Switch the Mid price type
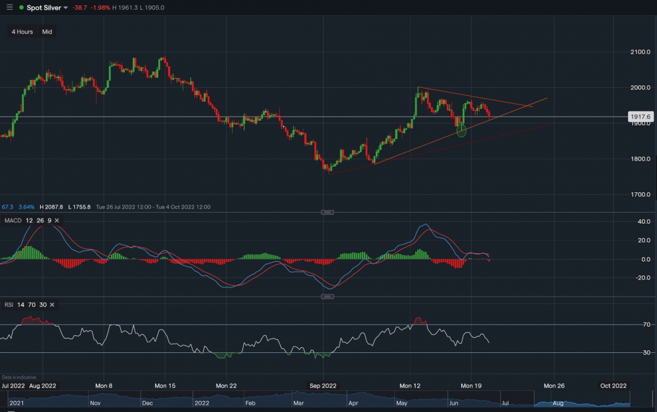The height and width of the screenshot is (412, 657). [47, 31]
